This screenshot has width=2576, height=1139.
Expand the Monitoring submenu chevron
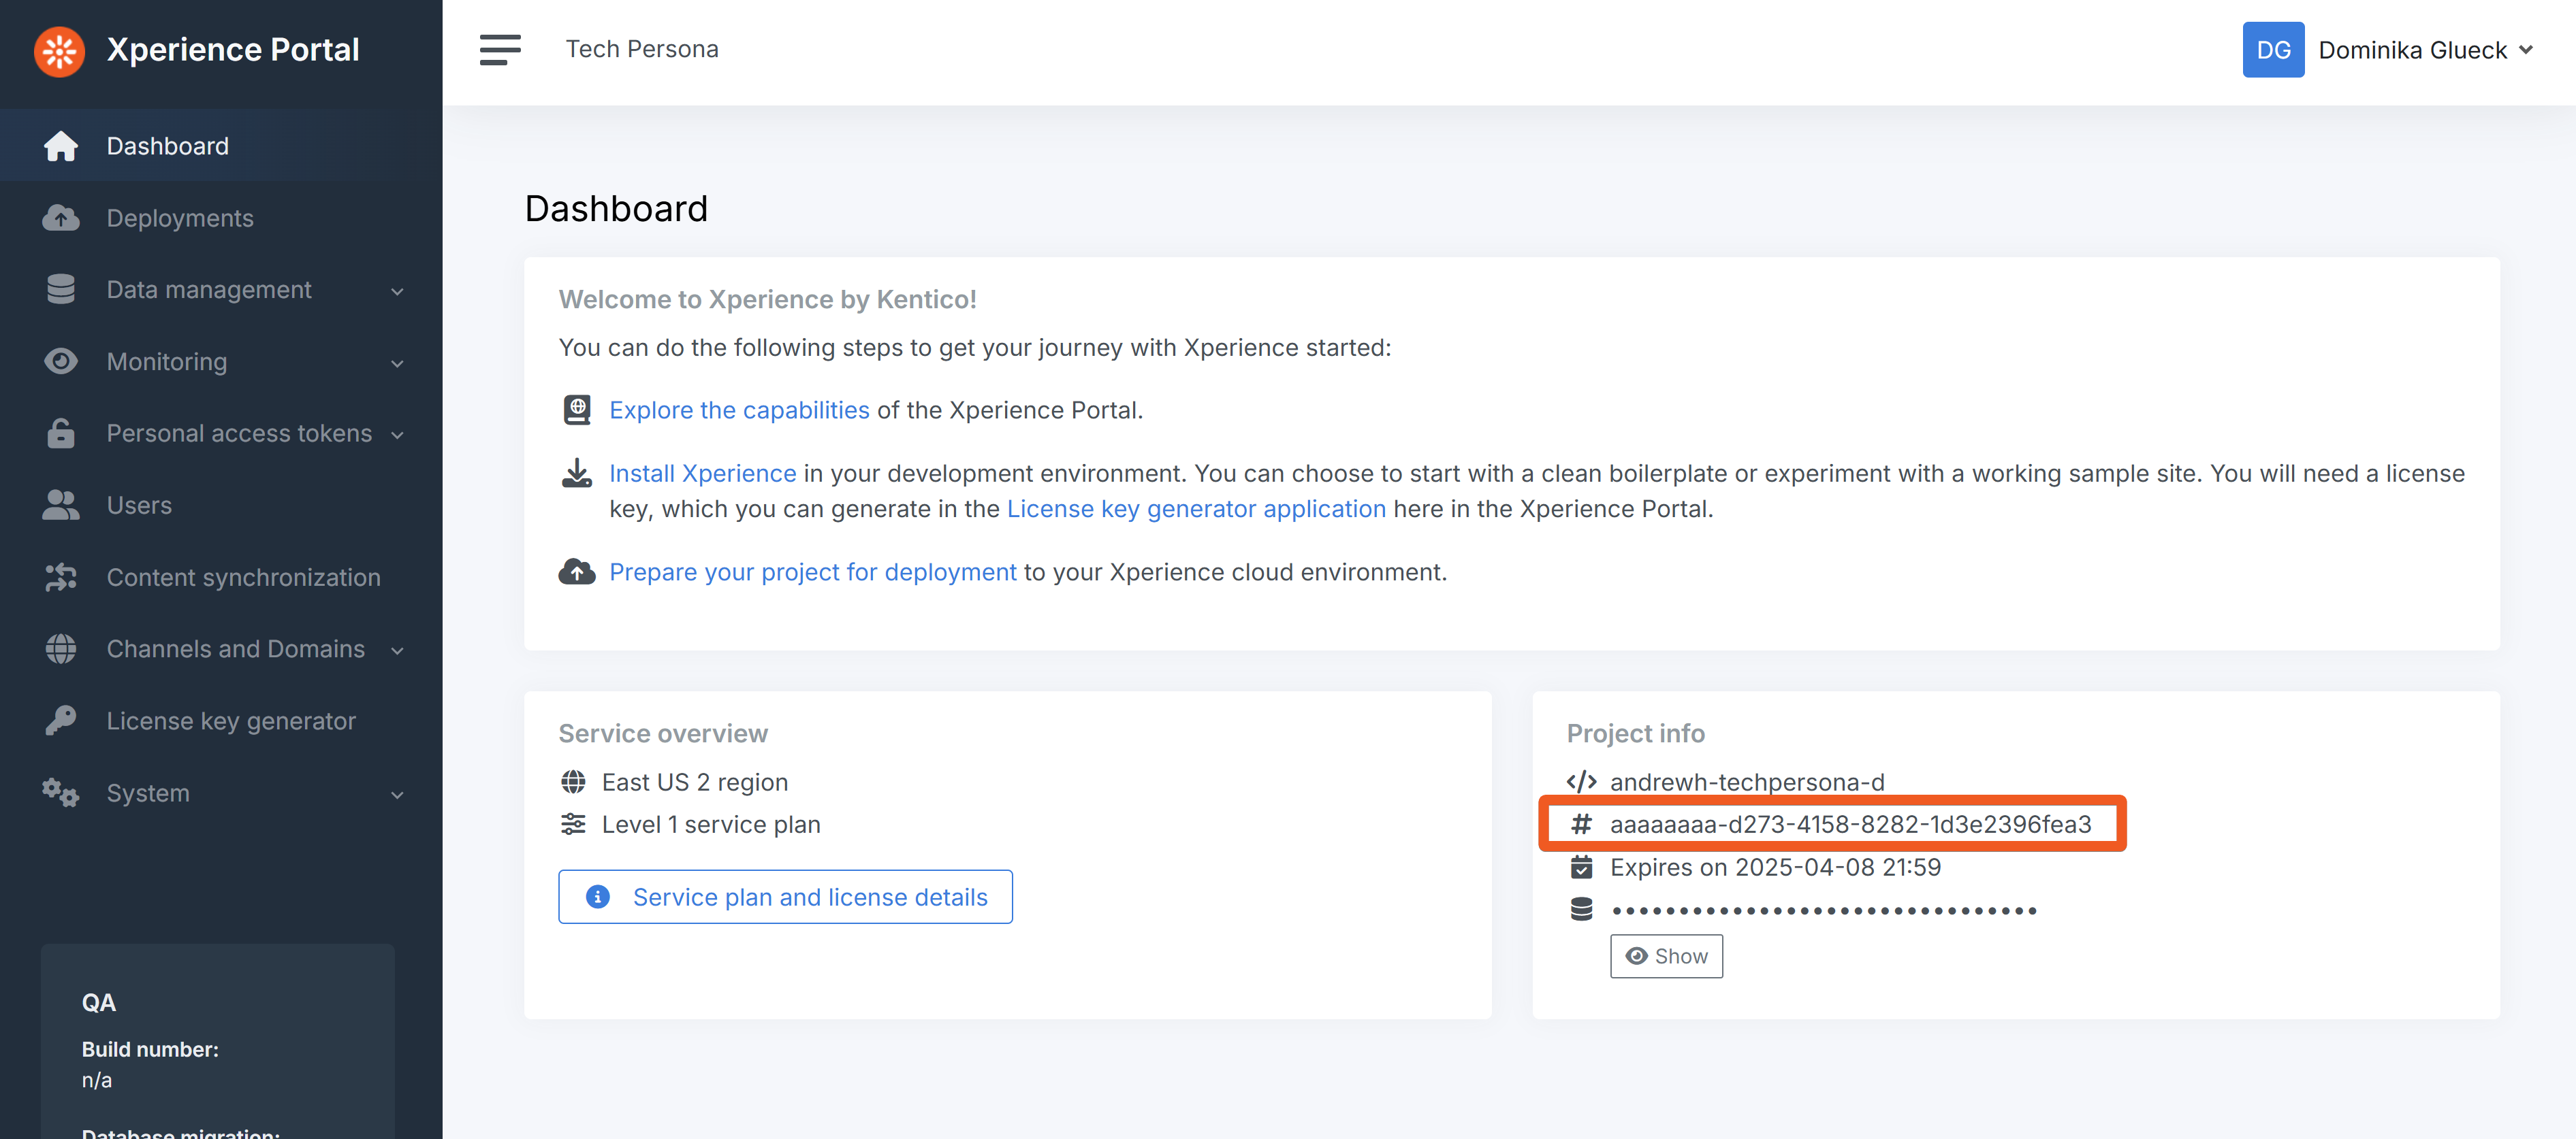click(397, 364)
